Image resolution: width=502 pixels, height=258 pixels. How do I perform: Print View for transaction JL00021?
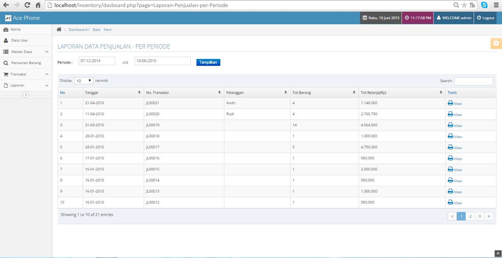tap(455, 103)
